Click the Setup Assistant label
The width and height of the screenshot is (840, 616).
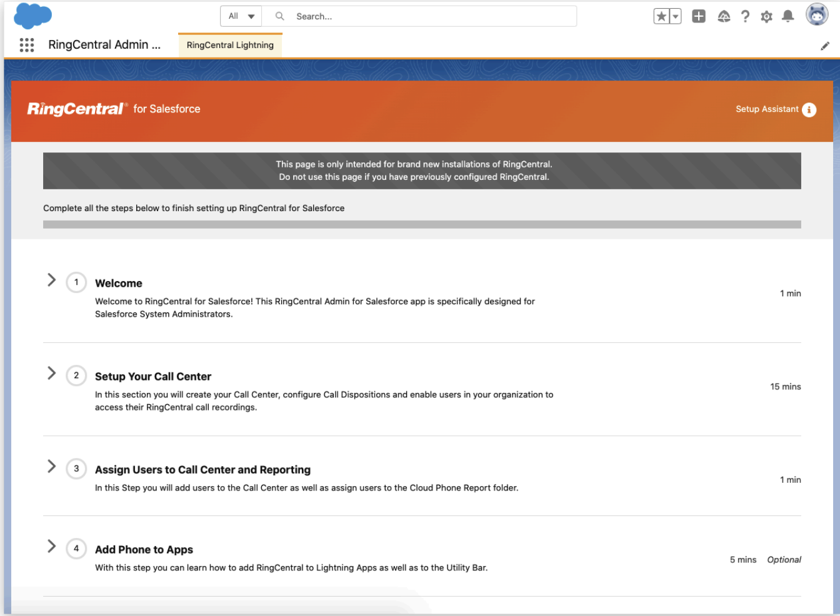[x=767, y=109]
